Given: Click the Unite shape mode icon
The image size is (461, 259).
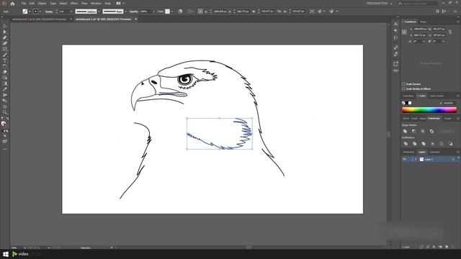Looking at the screenshot, I should pos(405,131).
